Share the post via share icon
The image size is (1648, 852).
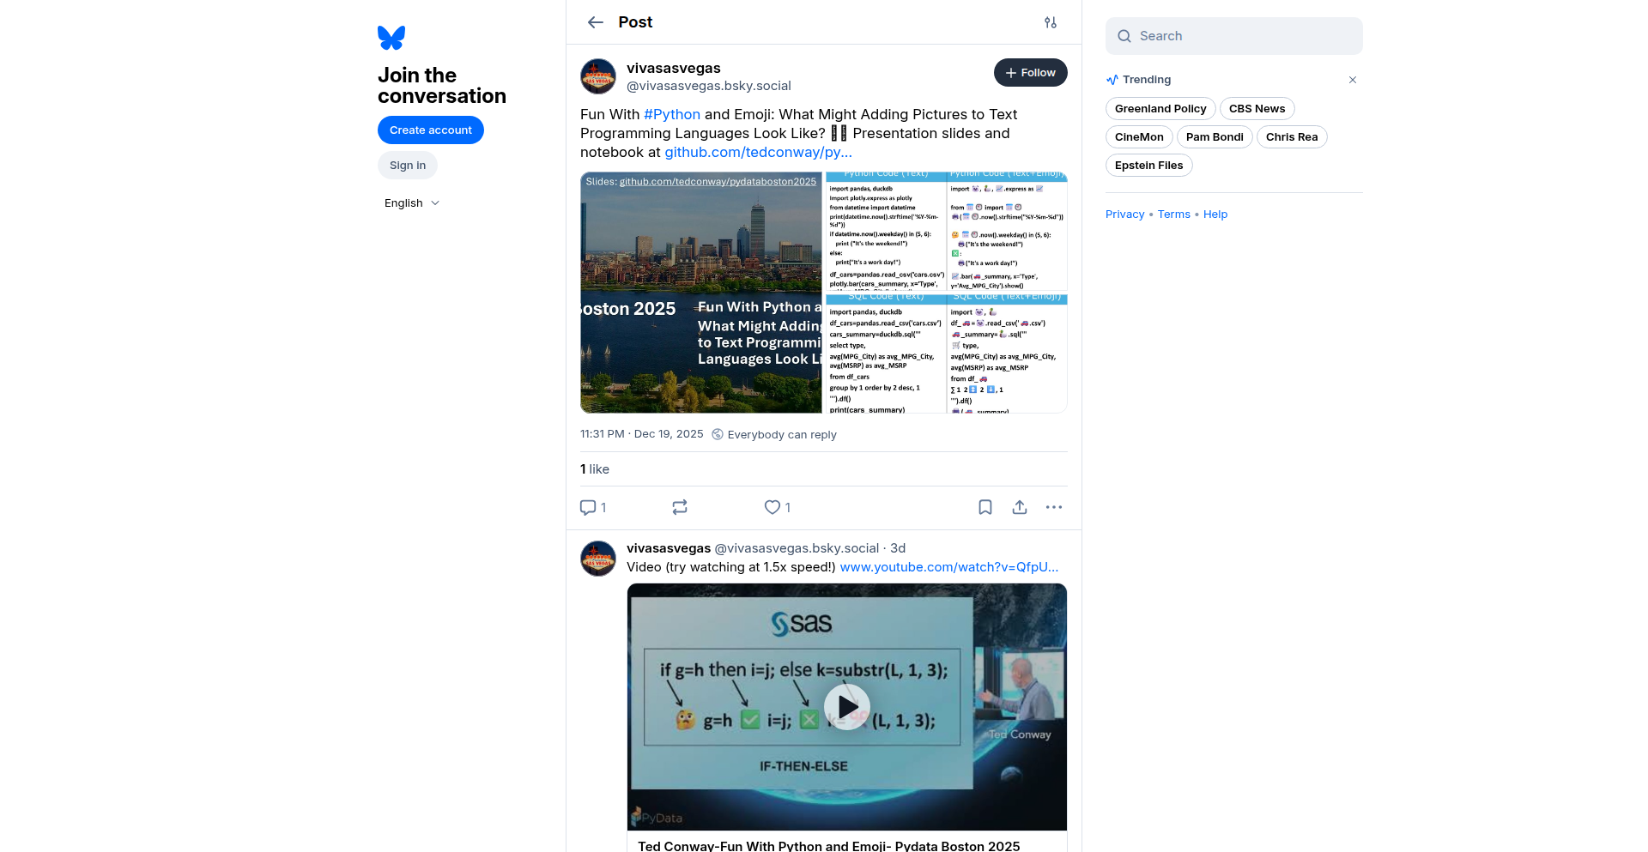(1020, 507)
